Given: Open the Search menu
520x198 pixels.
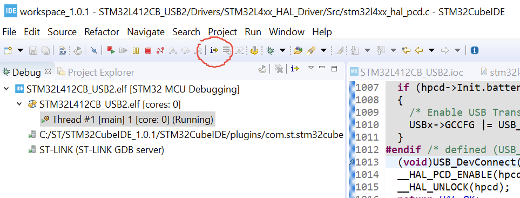Looking at the screenshot, I should (186, 32).
